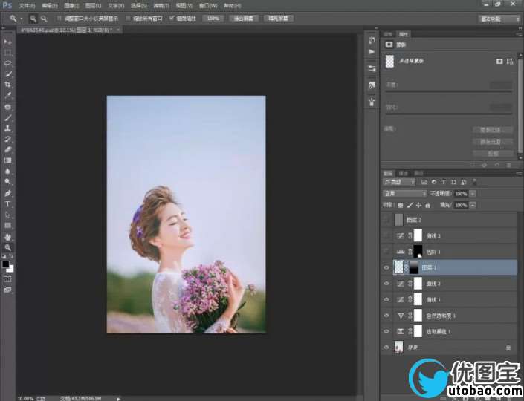Select the Move tool
The height and width of the screenshot is (401, 524).
(x=8, y=42)
